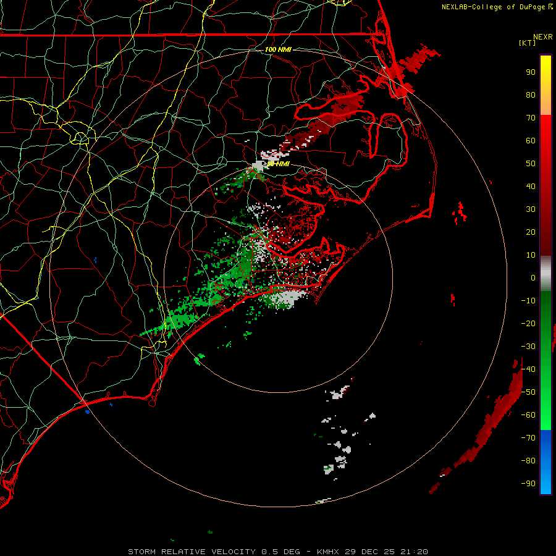Image resolution: width=556 pixels, height=556 pixels.
Task: Select the 80 knot scale value
Action: coord(531,95)
